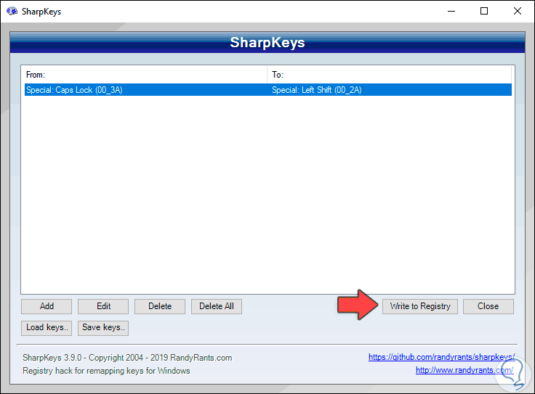
Task: Click the Special: Left Shift (00_2A) cell
Action: click(317, 90)
